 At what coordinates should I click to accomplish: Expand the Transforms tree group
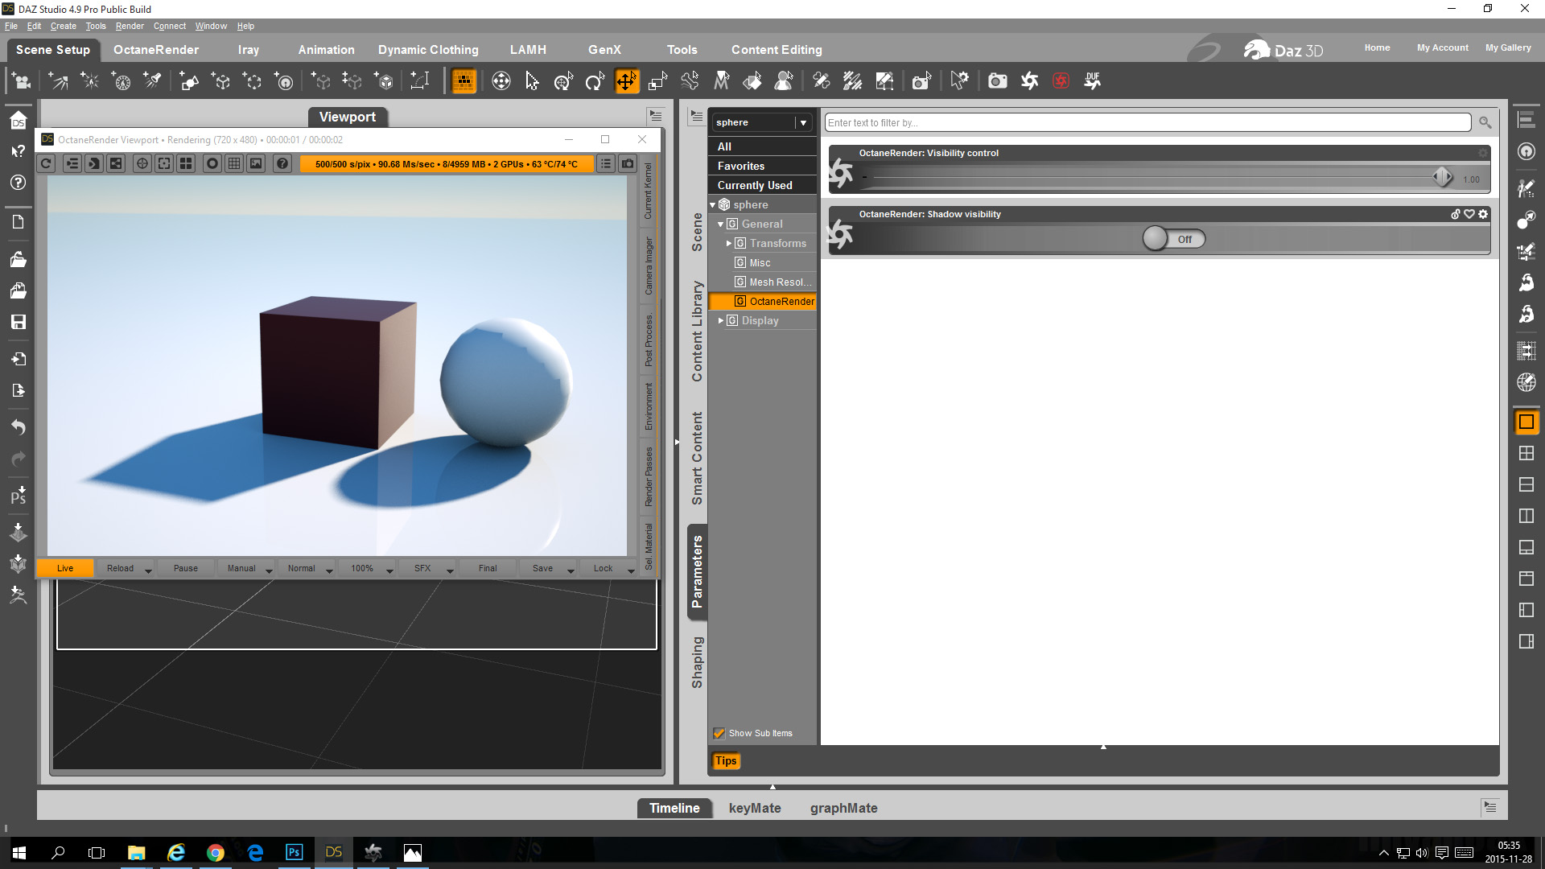click(x=729, y=243)
